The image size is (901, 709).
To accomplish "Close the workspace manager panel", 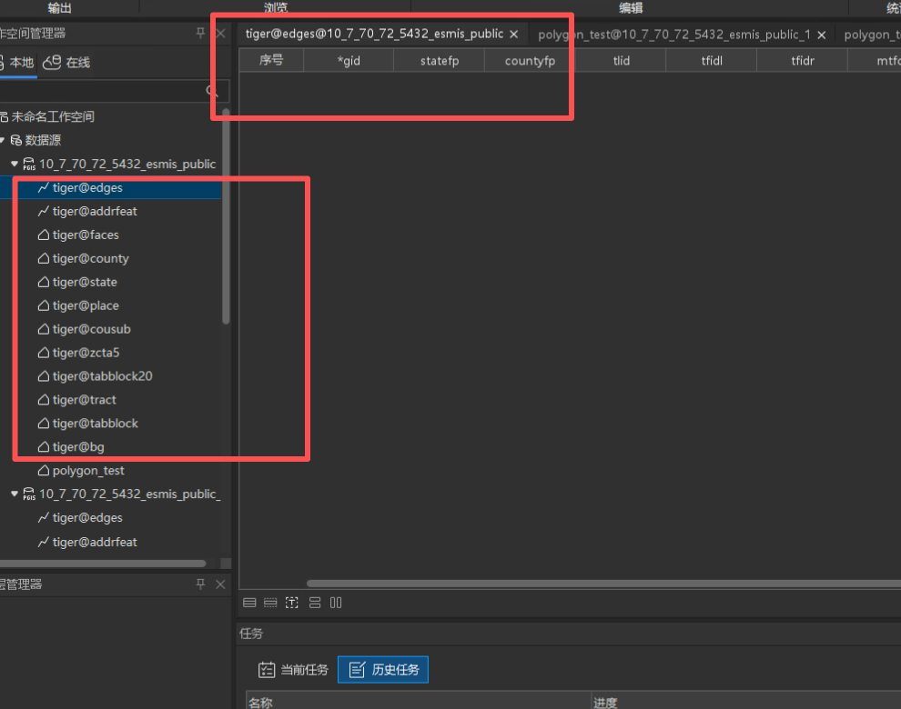I will click(x=220, y=33).
